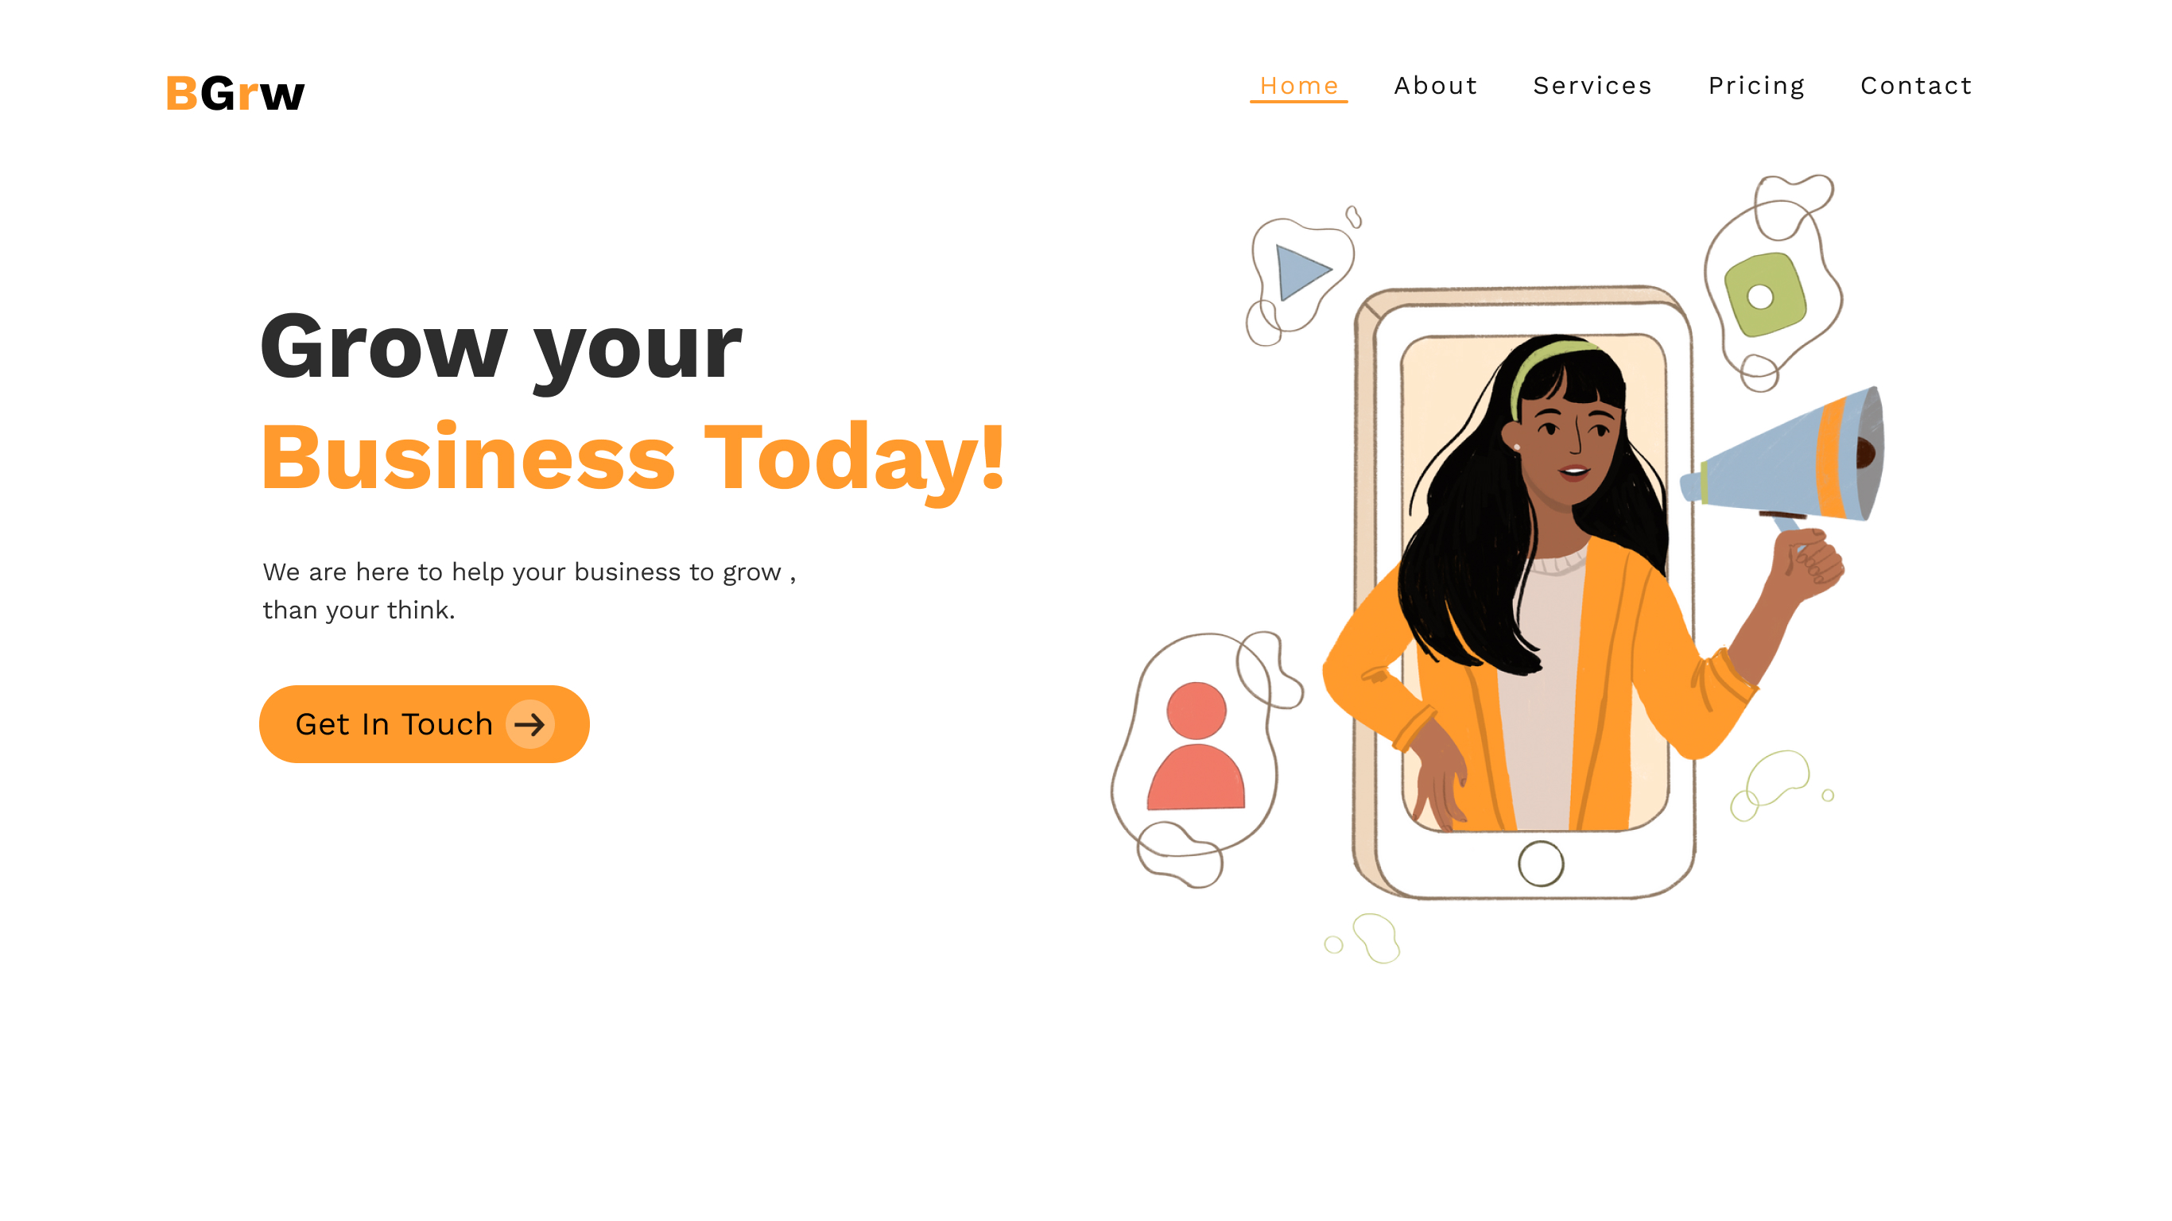Click the help your business paragraph

click(529, 591)
